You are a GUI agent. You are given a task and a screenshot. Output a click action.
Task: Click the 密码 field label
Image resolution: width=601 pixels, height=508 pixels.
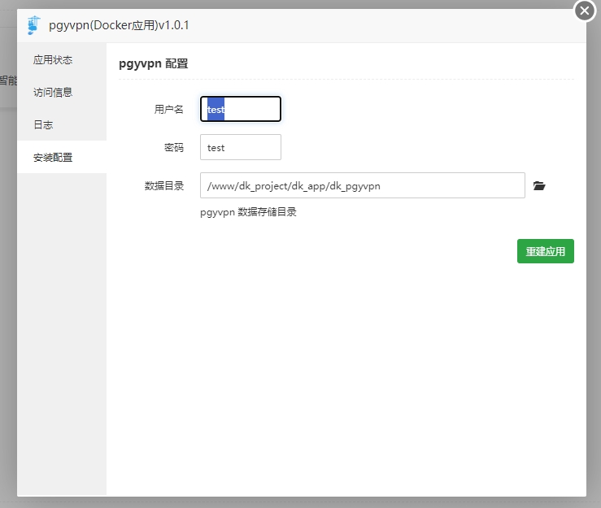pos(173,147)
